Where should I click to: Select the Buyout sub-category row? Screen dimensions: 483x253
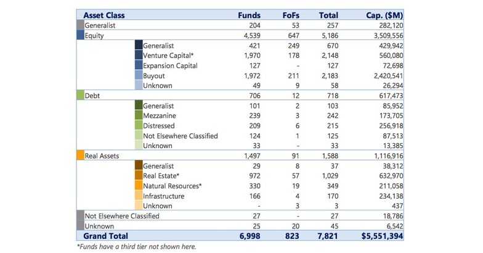(154, 76)
